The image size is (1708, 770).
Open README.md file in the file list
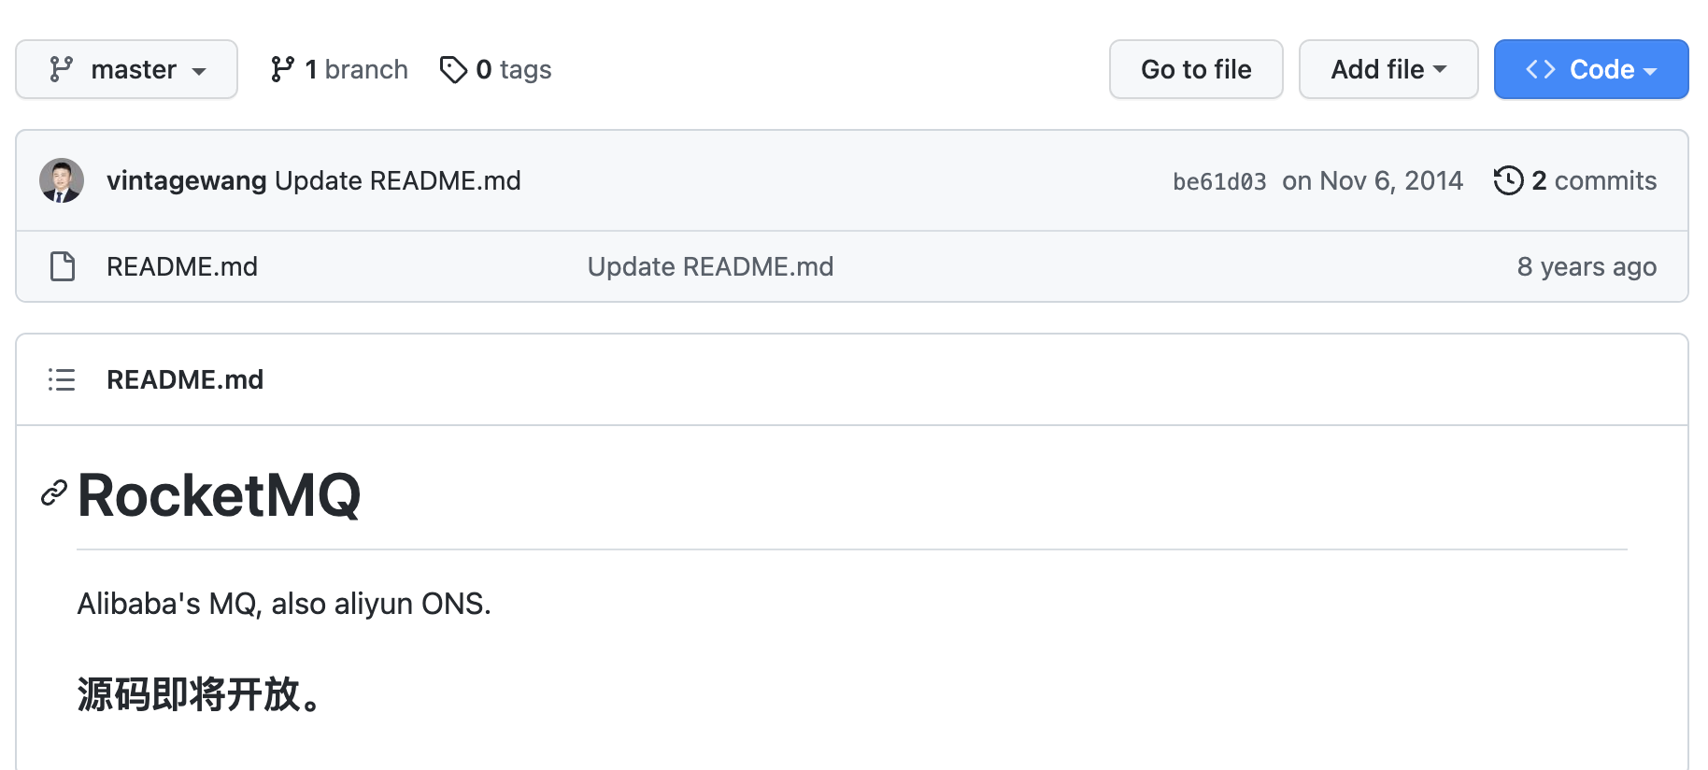pos(182,266)
